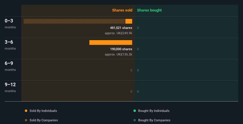Click the 3–6 months row label

(10, 45)
